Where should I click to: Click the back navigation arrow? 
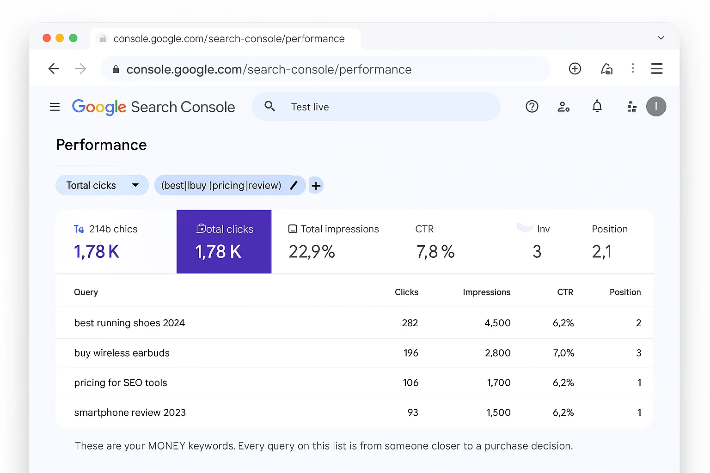click(x=54, y=68)
